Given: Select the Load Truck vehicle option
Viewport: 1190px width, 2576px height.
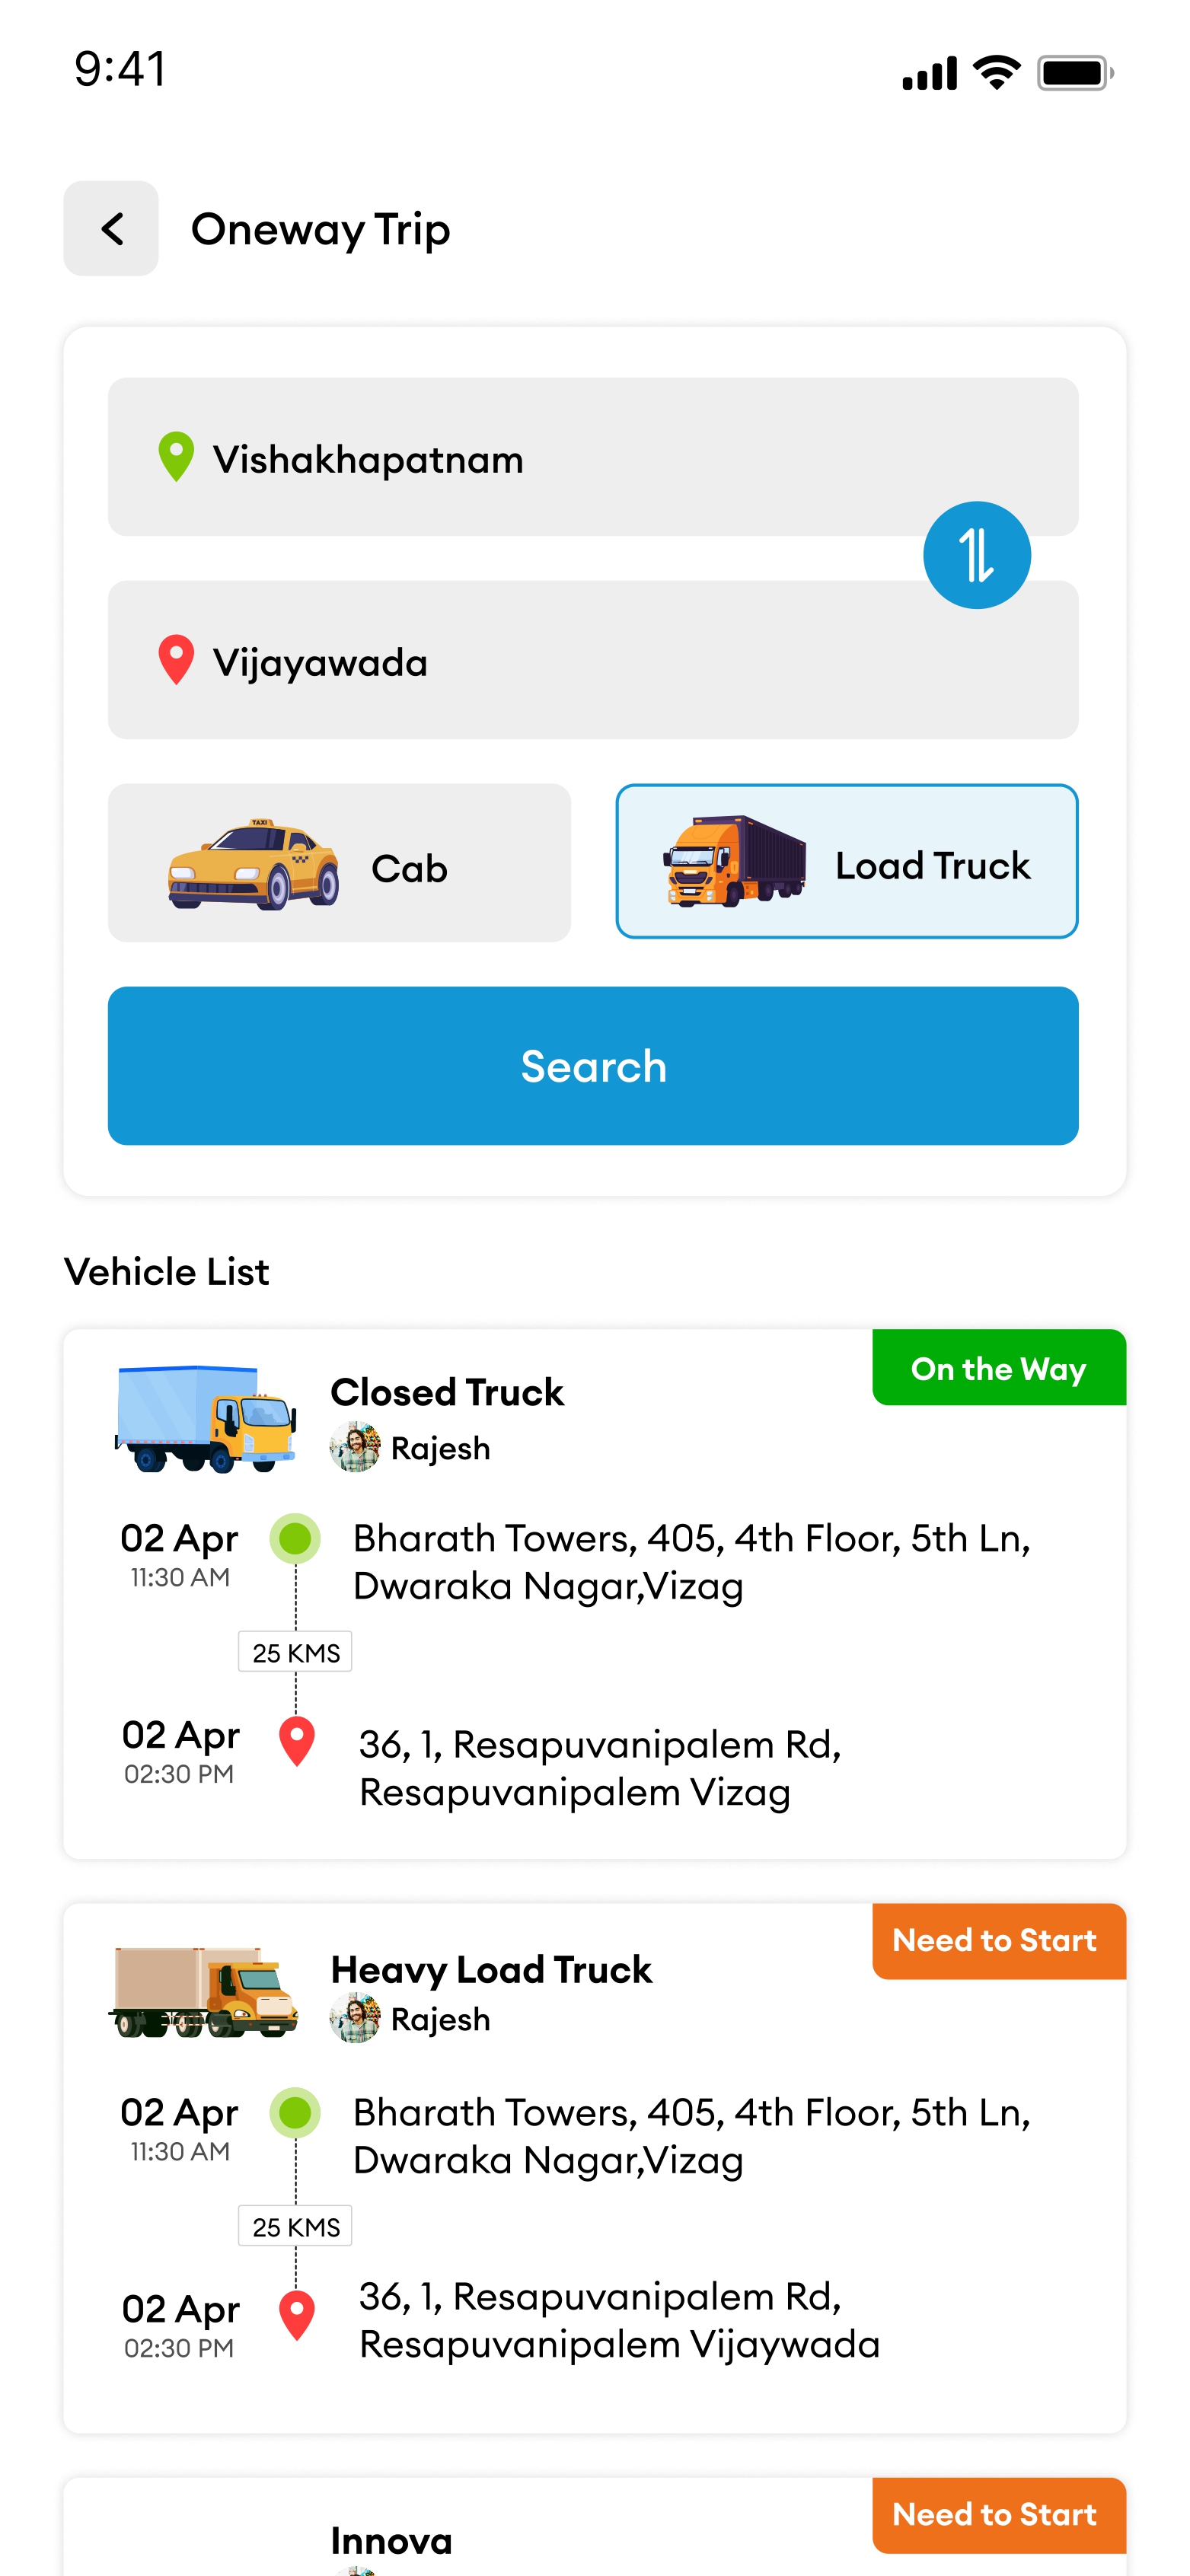Looking at the screenshot, I should tap(846, 862).
